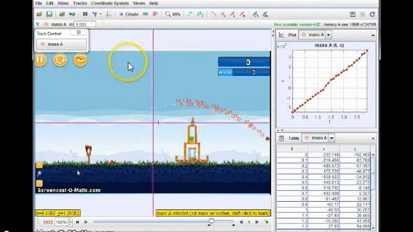Open the Views menu

click(139, 3)
